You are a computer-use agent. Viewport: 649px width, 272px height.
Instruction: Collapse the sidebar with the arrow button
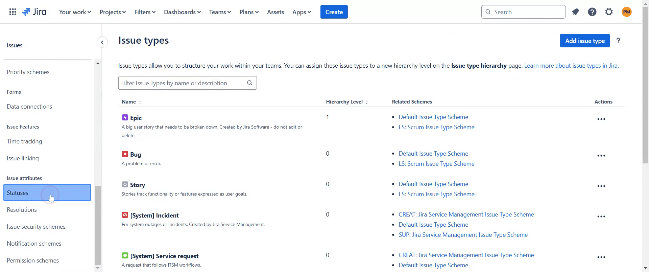coord(102,42)
